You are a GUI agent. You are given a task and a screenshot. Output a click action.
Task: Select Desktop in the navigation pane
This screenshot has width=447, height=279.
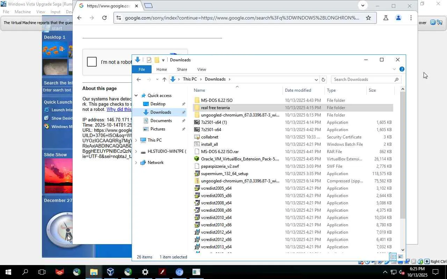[x=158, y=104]
